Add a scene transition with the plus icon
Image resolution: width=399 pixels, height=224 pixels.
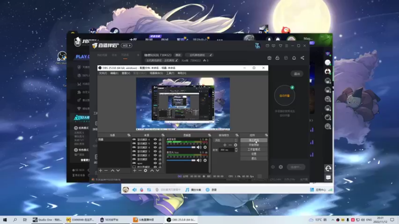point(225,145)
